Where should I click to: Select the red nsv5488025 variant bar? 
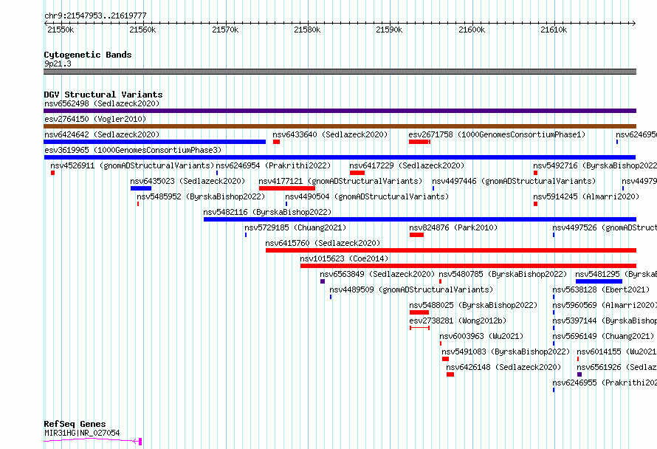(419, 312)
